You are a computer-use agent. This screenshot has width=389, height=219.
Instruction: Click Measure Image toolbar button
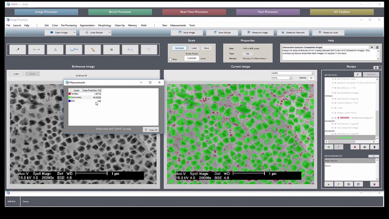[x=258, y=33]
